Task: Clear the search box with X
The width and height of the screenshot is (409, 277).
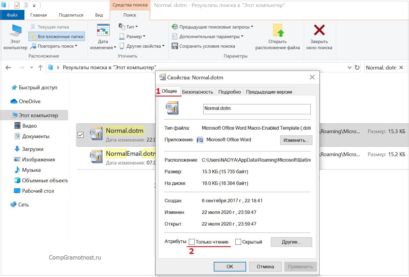Action: (401, 67)
